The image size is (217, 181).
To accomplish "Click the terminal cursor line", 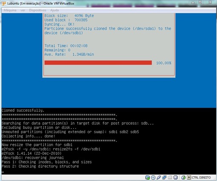I will (x=3, y=172).
